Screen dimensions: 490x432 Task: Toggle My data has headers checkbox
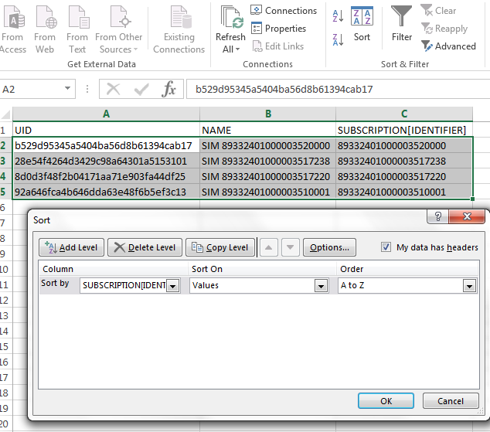tap(386, 247)
